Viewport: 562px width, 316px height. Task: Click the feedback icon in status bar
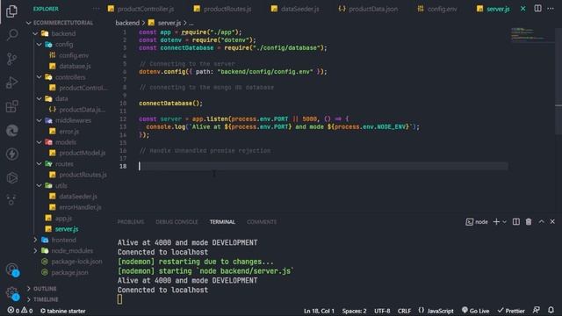click(537, 310)
